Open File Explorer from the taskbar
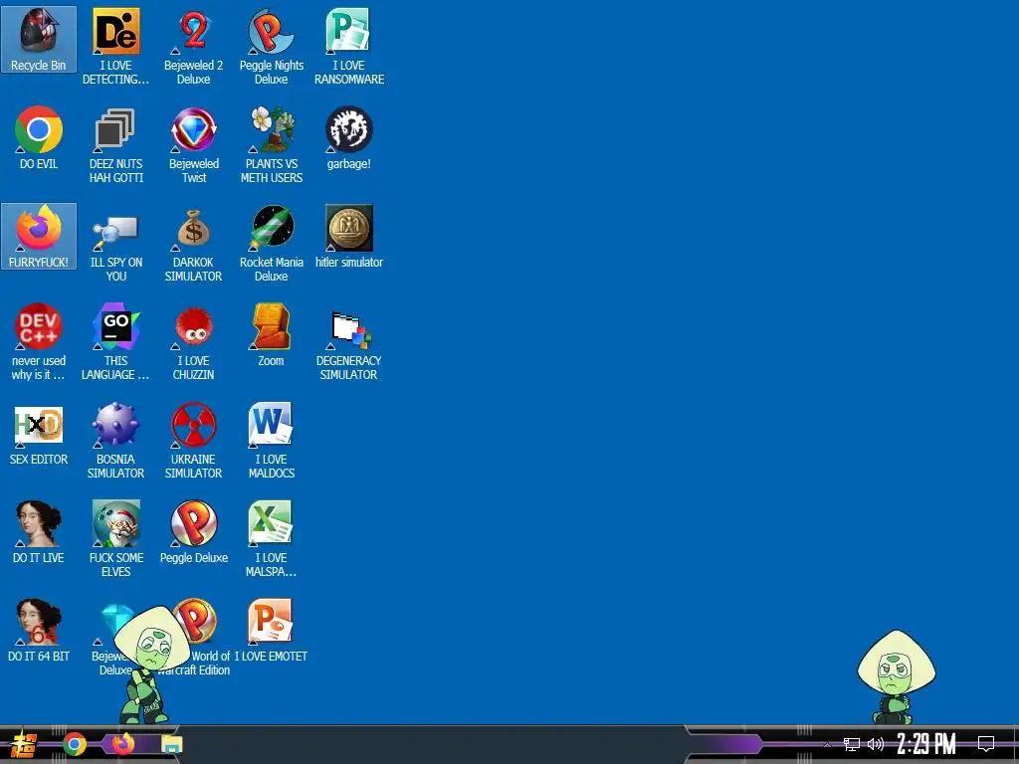 coord(171,744)
